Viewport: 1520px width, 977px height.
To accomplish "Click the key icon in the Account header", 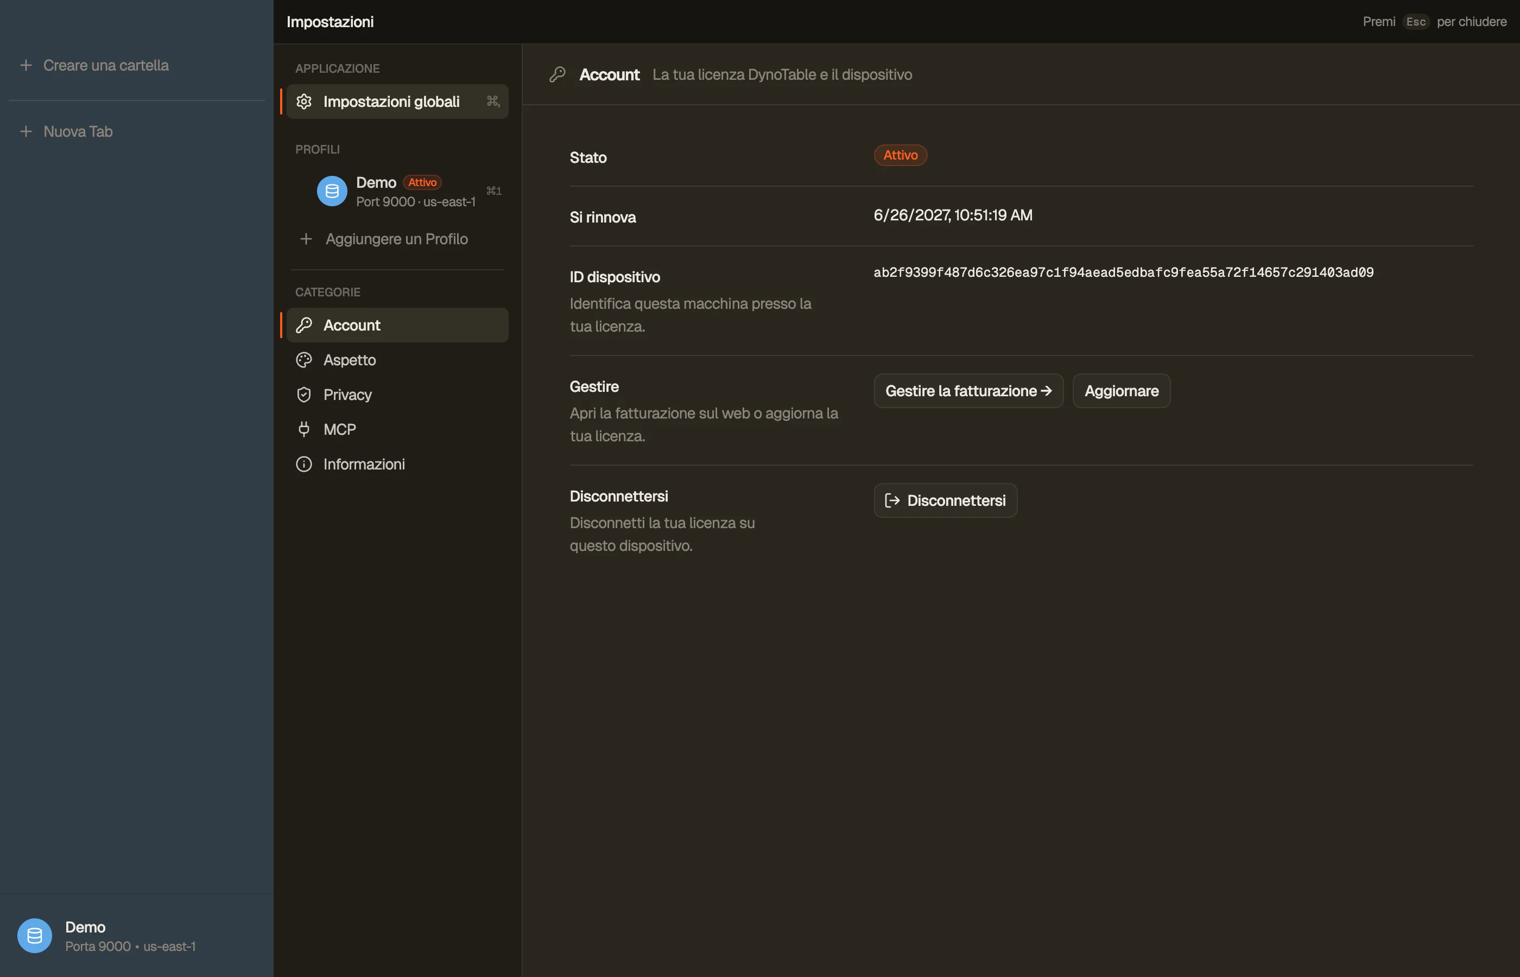I will 557,75.
